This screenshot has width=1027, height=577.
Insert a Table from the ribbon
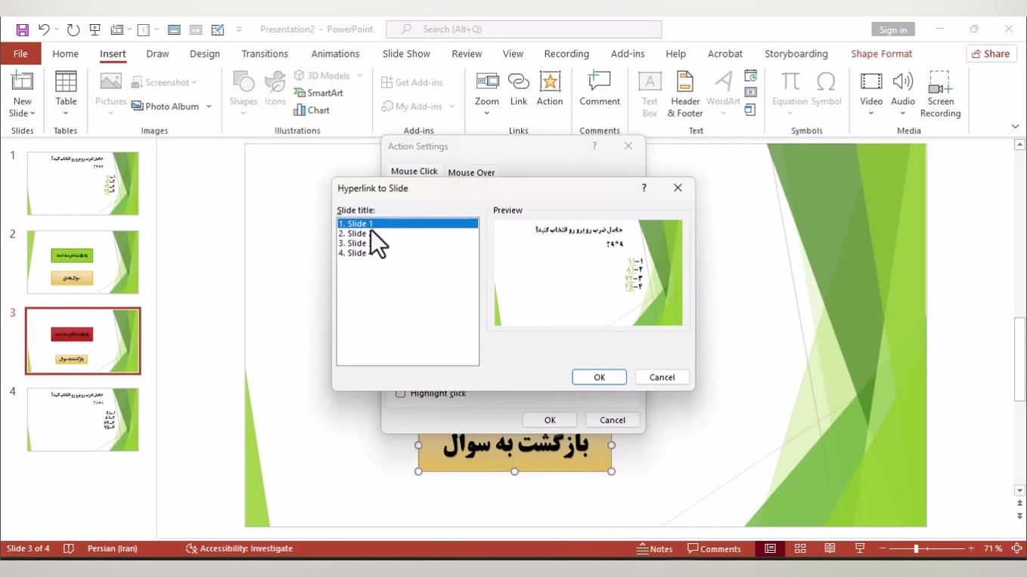click(66, 94)
